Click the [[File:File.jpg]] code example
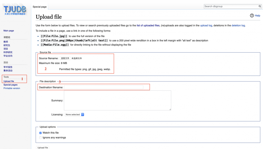This screenshot has width=263, height=149. (x=54, y=36)
